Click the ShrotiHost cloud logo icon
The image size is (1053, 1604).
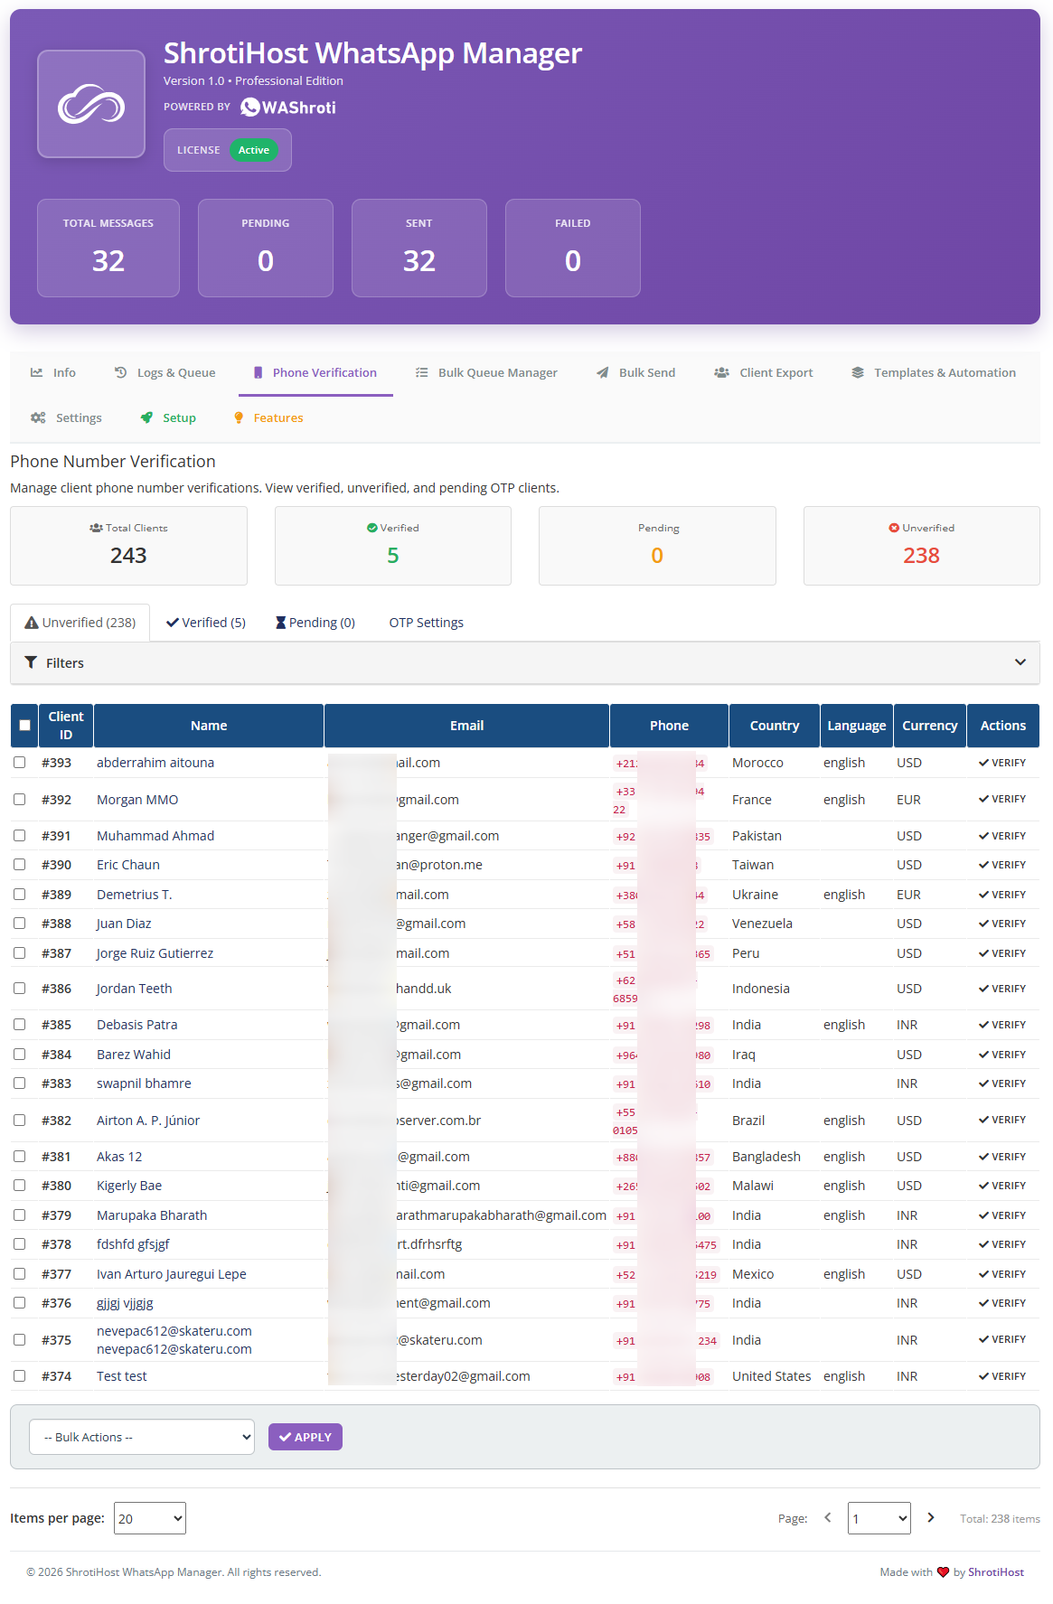click(x=91, y=104)
